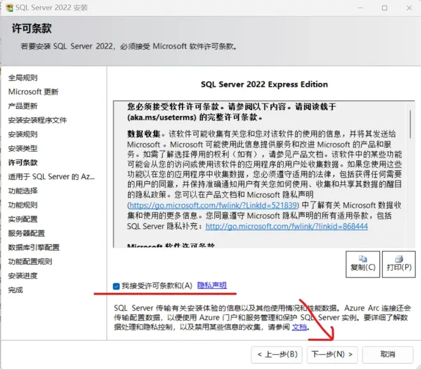Open the 文档 documentation link

click(299, 327)
